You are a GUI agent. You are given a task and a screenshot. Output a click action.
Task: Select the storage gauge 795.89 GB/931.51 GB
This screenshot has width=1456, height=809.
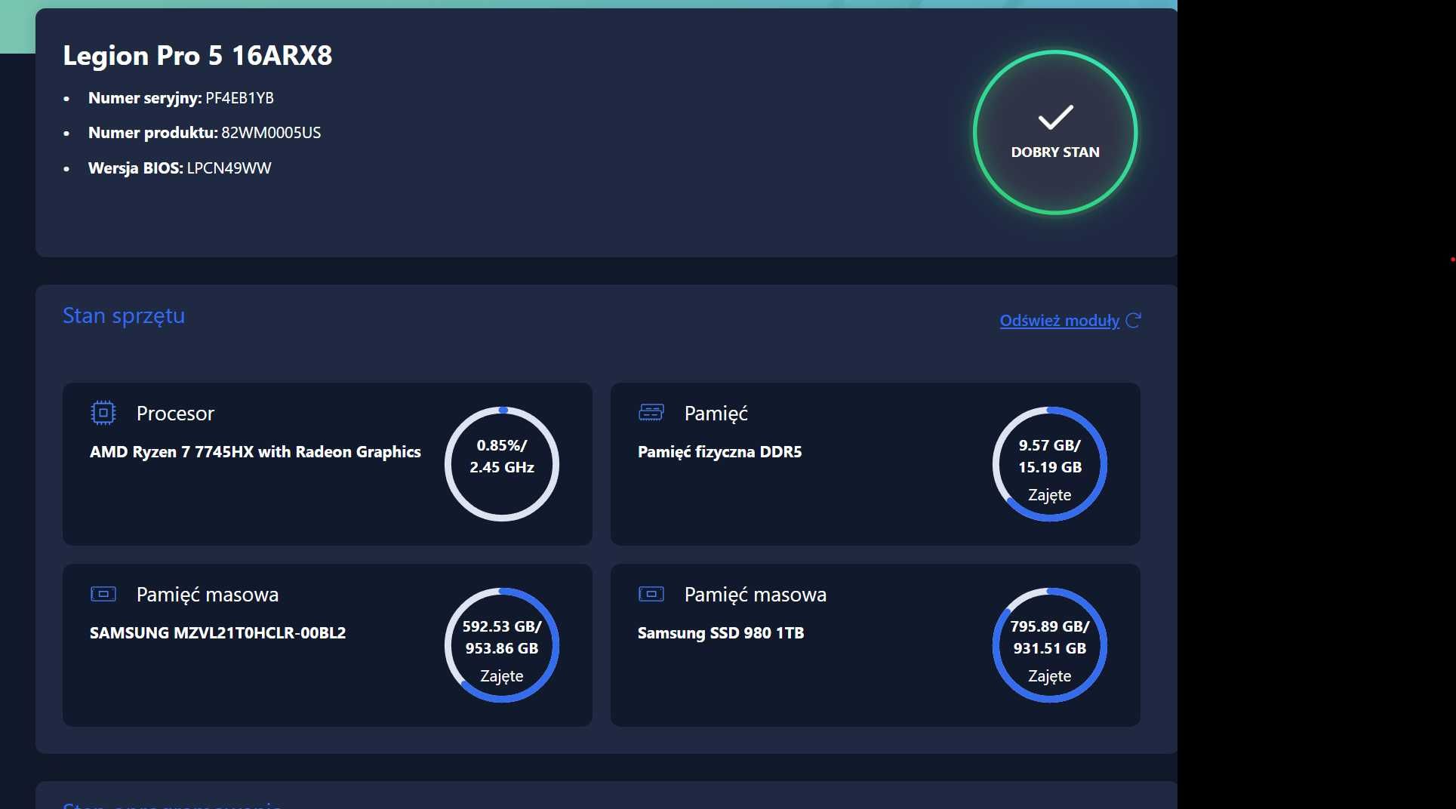[x=1050, y=644]
